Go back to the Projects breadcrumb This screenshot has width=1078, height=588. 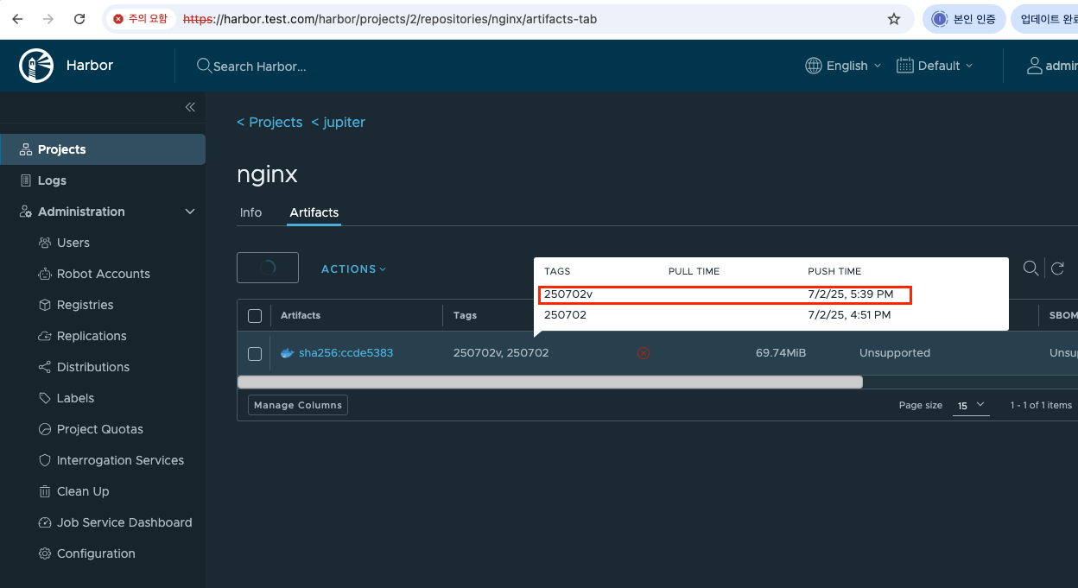point(269,123)
